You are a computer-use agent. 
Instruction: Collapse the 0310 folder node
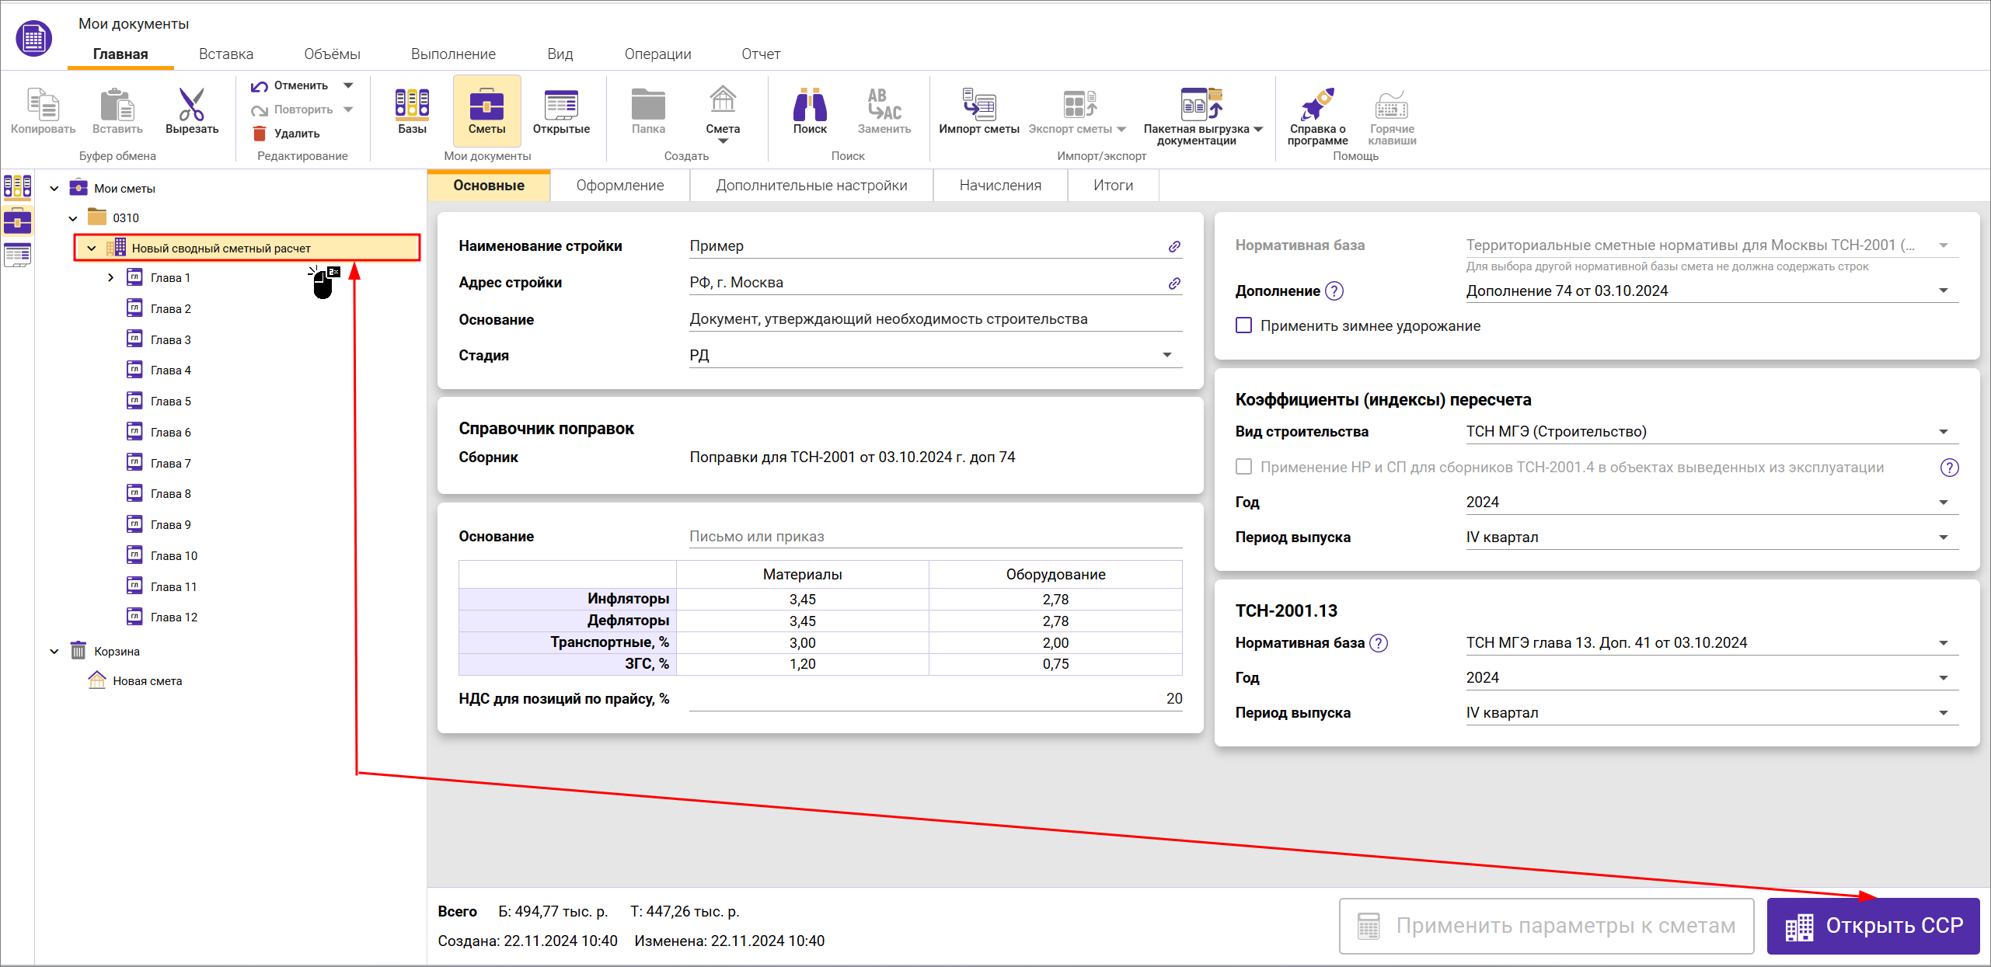pyautogui.click(x=73, y=218)
